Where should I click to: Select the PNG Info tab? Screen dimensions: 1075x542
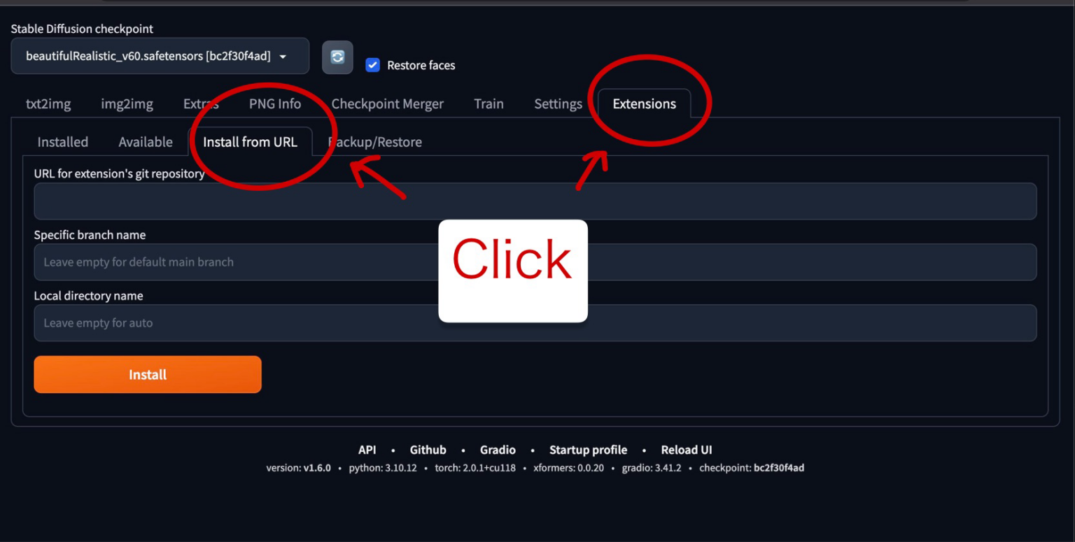(x=275, y=104)
